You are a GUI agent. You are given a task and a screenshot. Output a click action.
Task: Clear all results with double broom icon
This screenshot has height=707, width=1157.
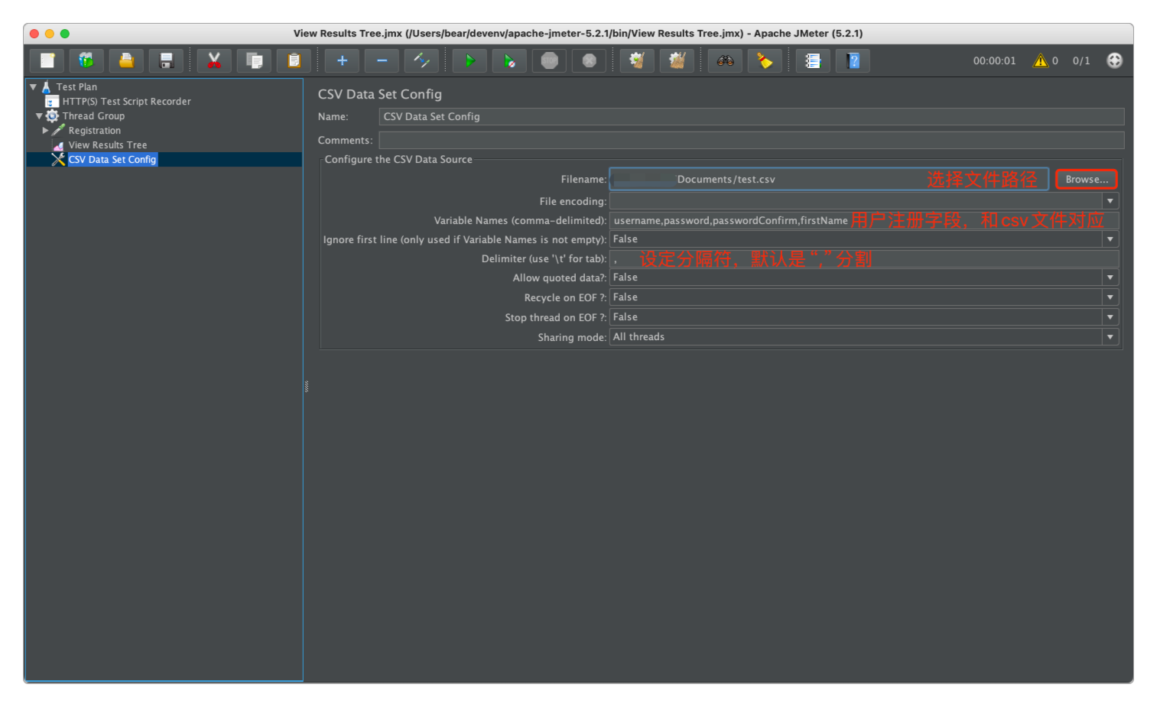[677, 60]
